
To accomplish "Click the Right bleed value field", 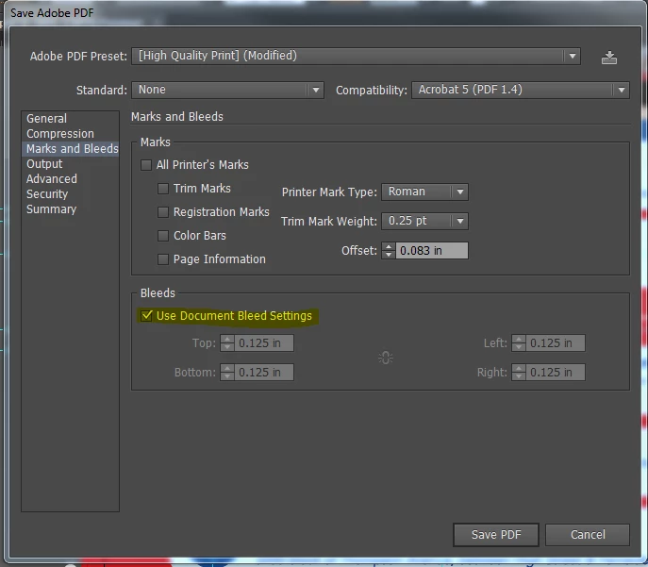I will [556, 373].
